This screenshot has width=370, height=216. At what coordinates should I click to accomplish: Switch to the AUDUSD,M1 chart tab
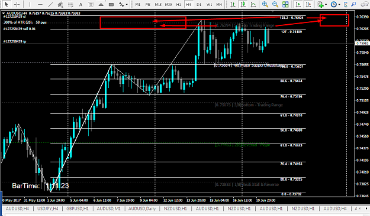pos(108,209)
